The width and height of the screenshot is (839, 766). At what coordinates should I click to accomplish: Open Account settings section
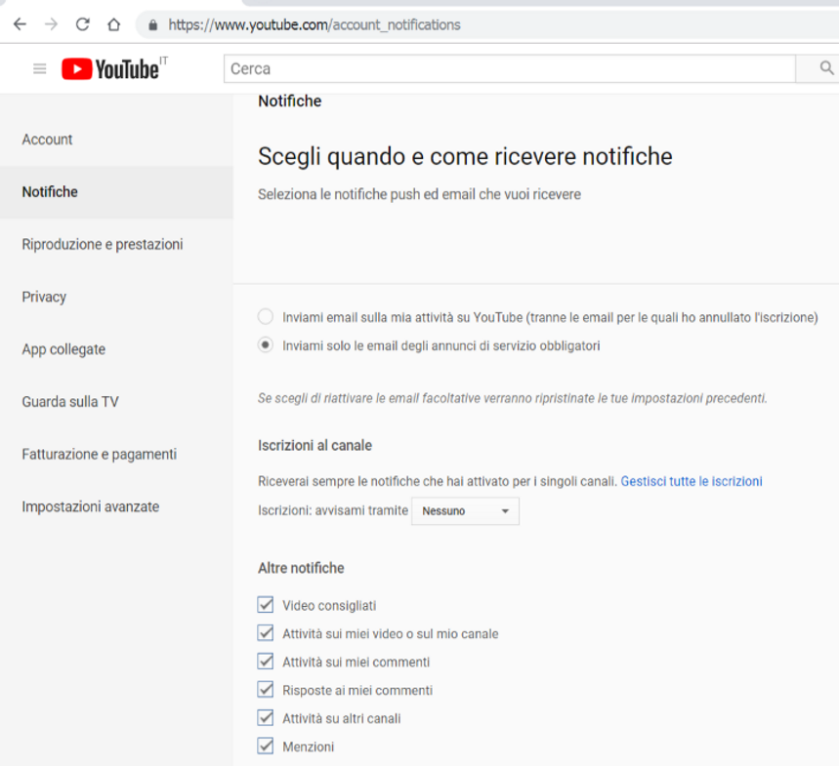(116, 140)
